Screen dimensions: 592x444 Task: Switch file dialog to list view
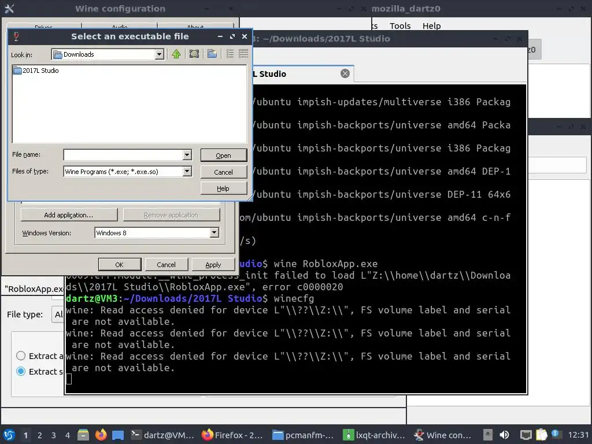(x=230, y=54)
